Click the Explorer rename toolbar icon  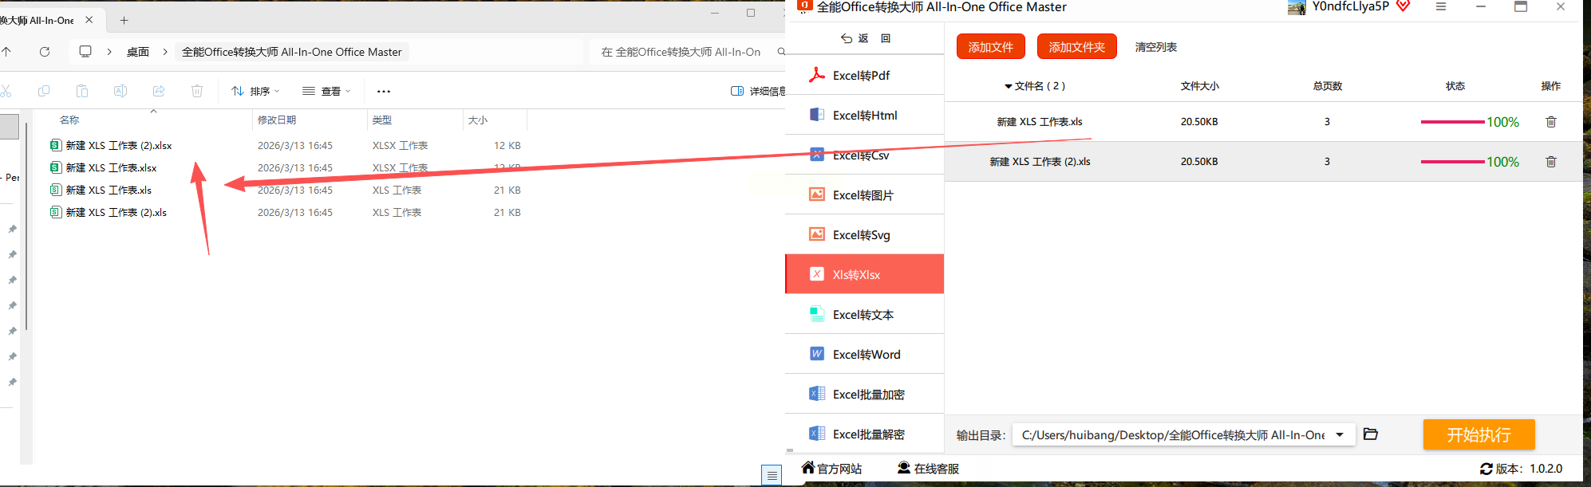coord(120,91)
